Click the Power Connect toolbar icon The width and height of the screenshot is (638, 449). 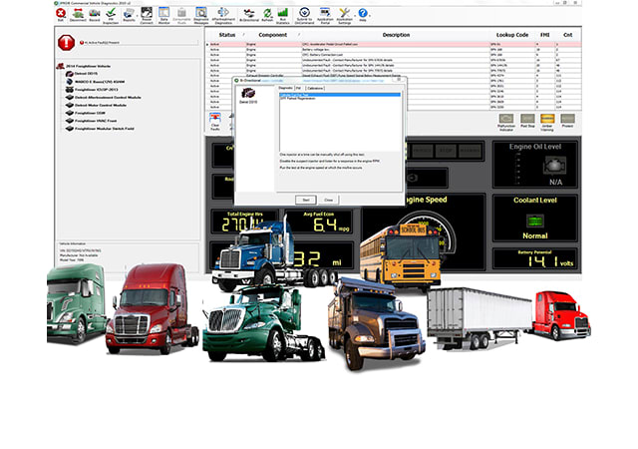coord(147,16)
